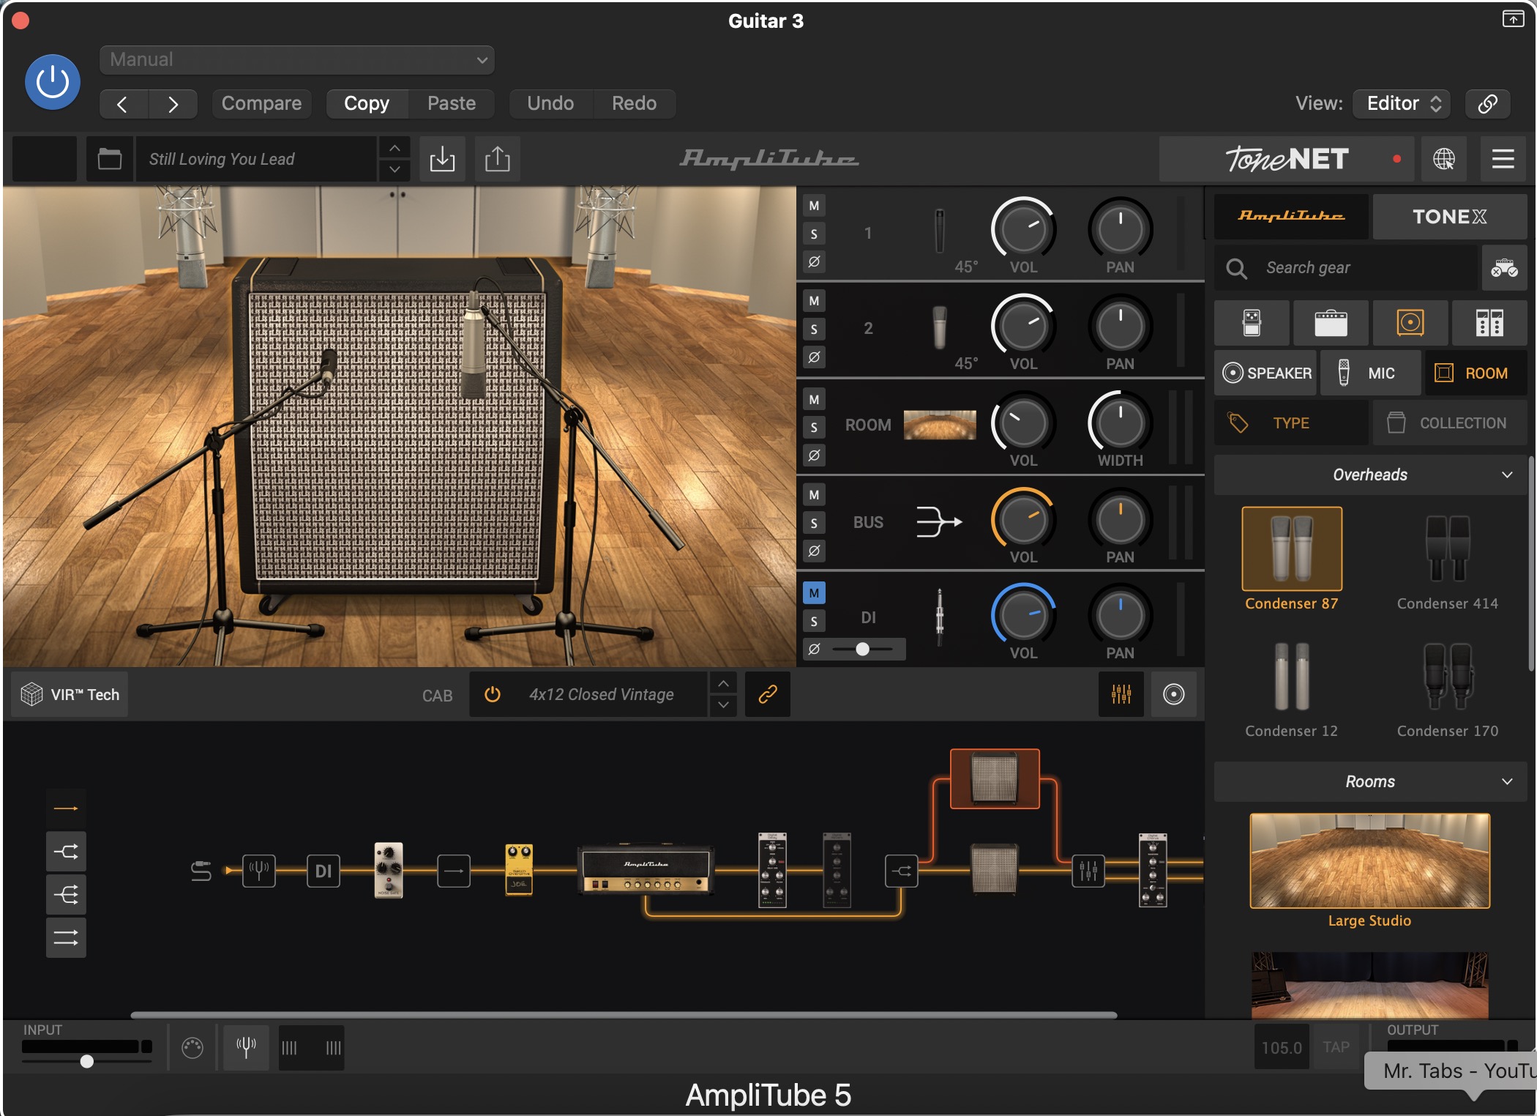
Task: Click the Undo button
Action: [550, 103]
